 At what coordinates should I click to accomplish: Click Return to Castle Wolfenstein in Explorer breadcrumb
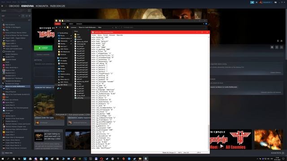click(87, 27)
